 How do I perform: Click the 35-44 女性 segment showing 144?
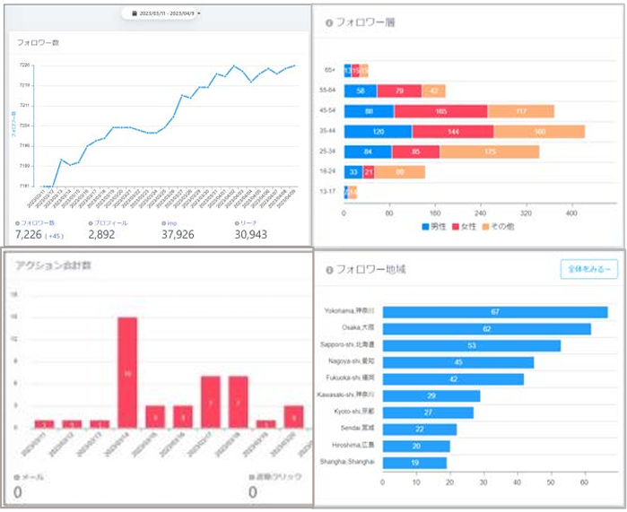tap(452, 131)
